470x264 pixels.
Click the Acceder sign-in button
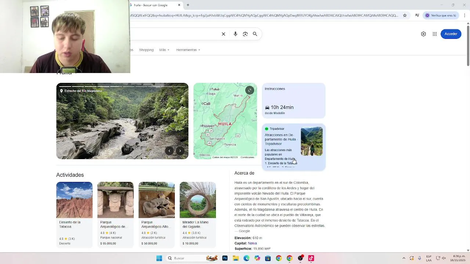click(451, 34)
